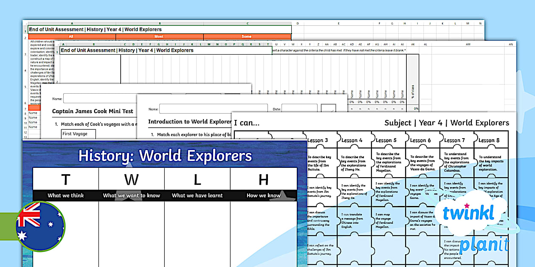Click the large W column letter
Image resolution: width=535 pixels, height=267 pixels.
131,179
